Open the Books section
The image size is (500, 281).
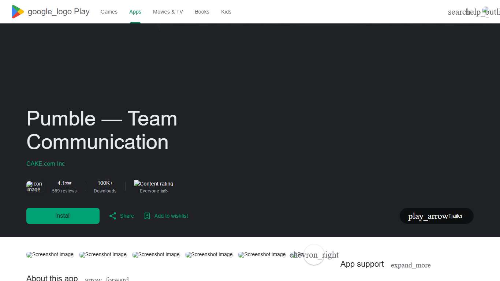point(202,12)
